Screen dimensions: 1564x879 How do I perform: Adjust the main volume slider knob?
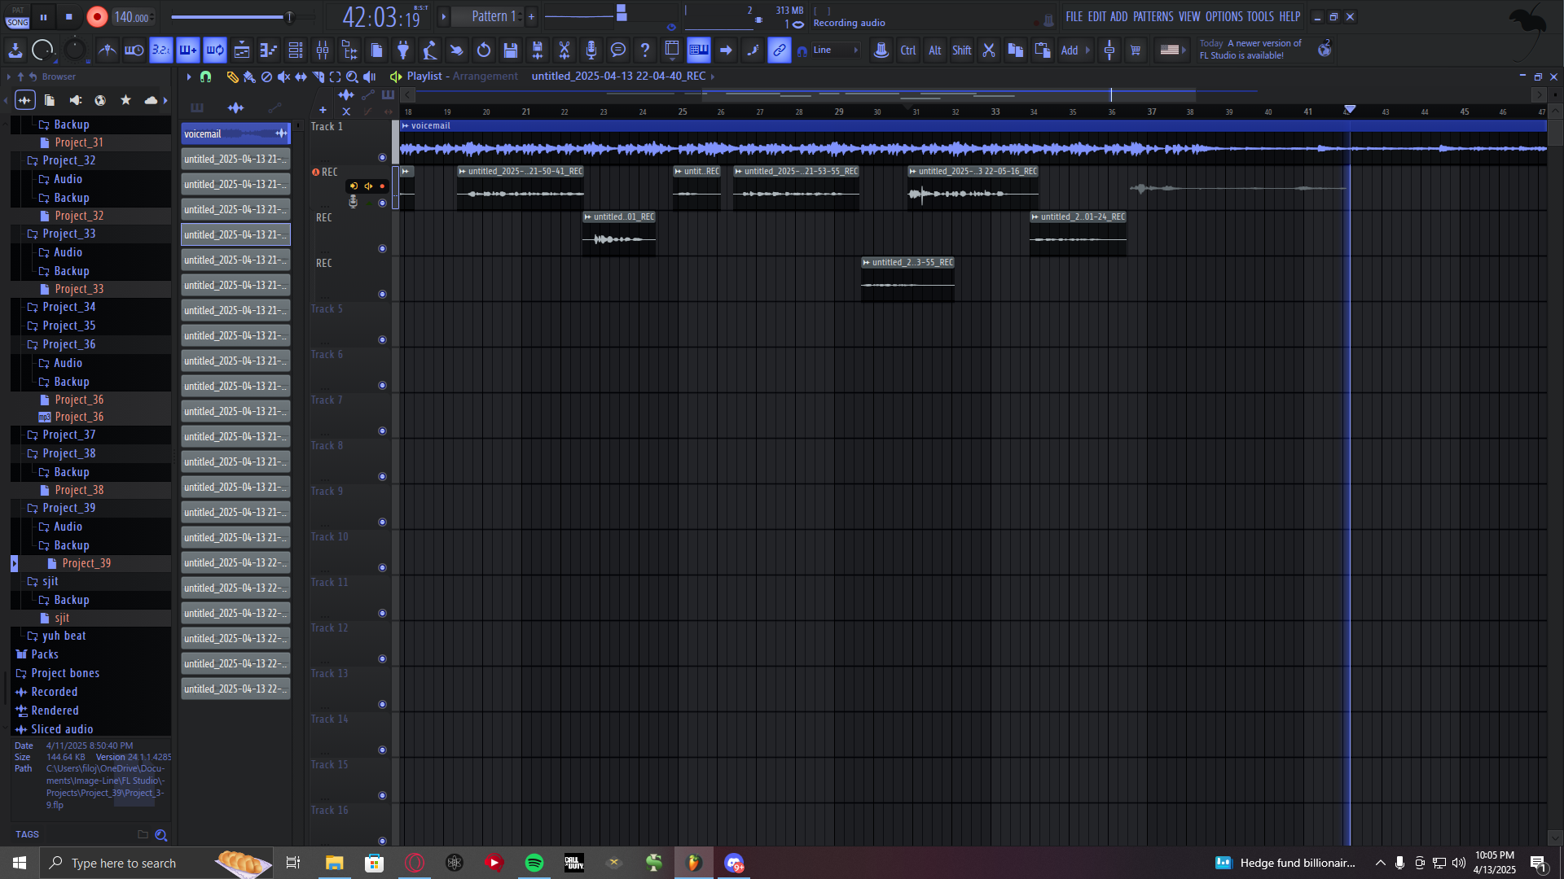[x=289, y=16]
